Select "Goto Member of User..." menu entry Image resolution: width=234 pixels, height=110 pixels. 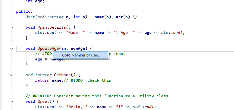[x=81, y=55]
